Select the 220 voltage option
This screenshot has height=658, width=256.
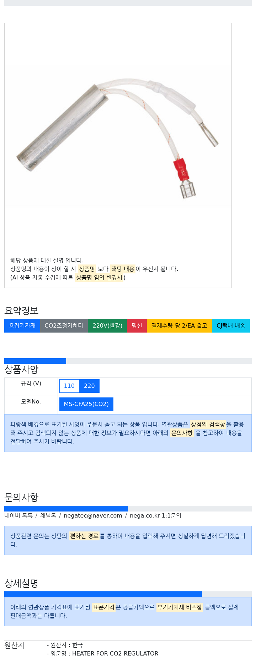89,386
